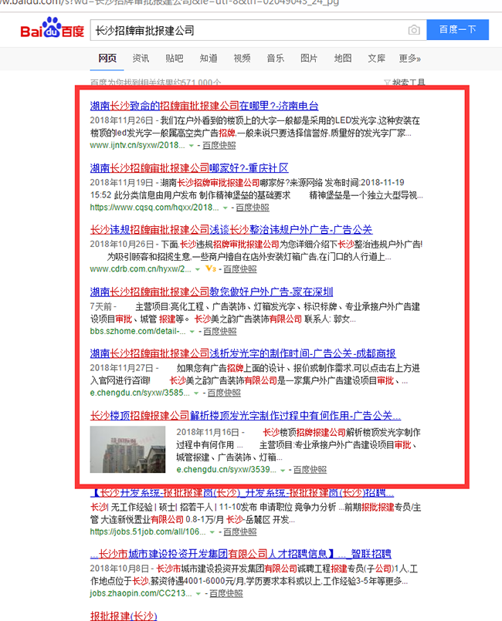Open 百度快照 for cqsq.com result
This screenshot has height=621, width=502.
pos(253,208)
